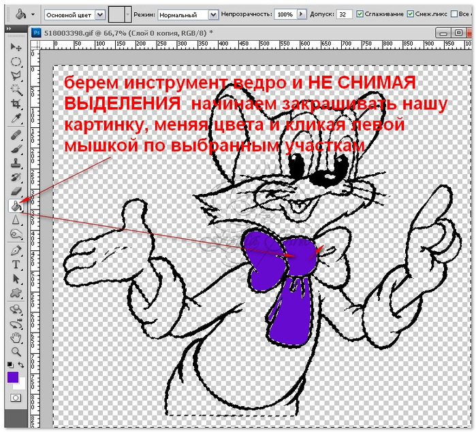Screen dimensions: 476x432
Task: Maximize the document window
Action: pyautogui.click(x=458, y=33)
